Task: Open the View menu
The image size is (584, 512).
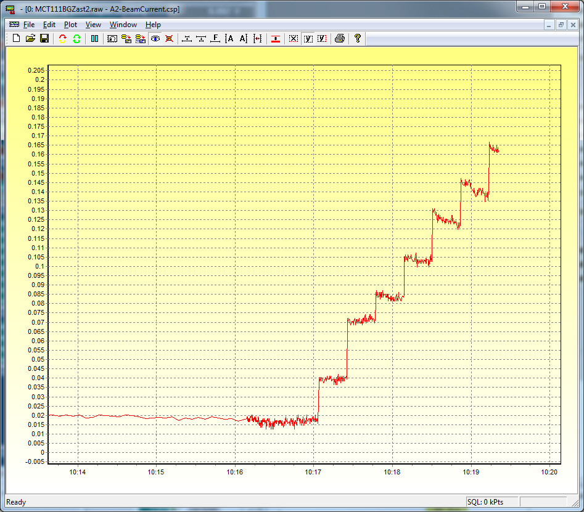Action: (93, 25)
